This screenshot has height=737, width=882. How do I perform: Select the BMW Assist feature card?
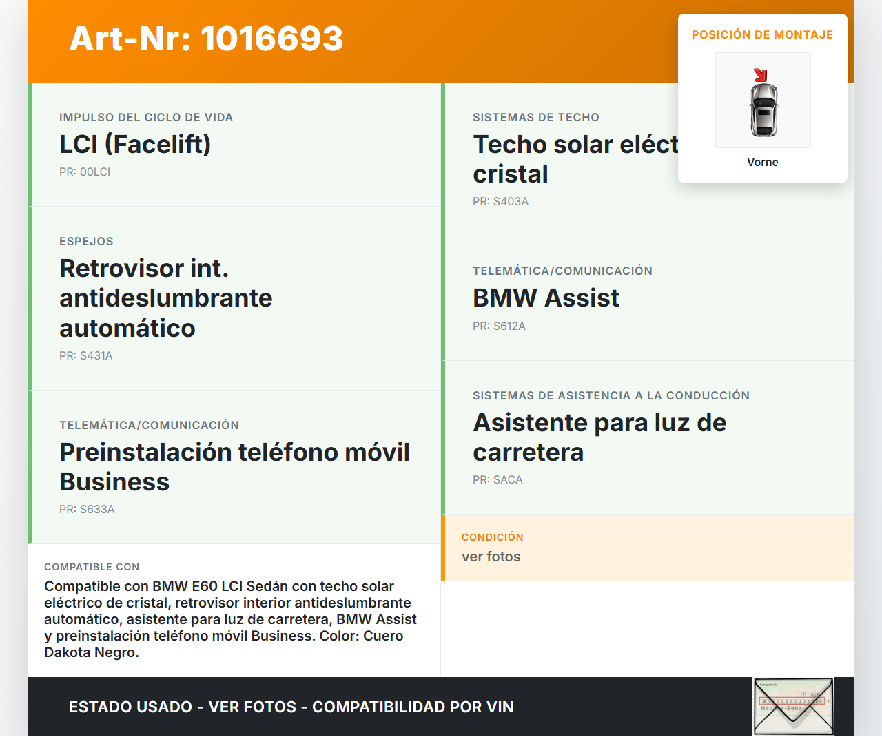pos(648,298)
